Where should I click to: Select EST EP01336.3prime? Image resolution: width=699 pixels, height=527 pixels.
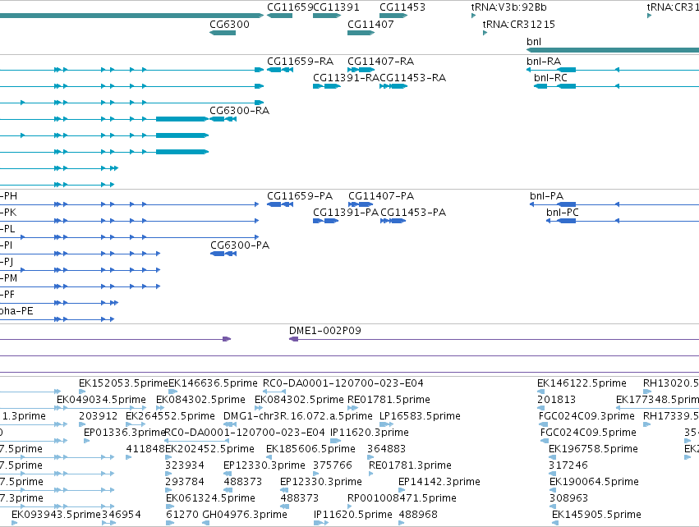(124, 433)
